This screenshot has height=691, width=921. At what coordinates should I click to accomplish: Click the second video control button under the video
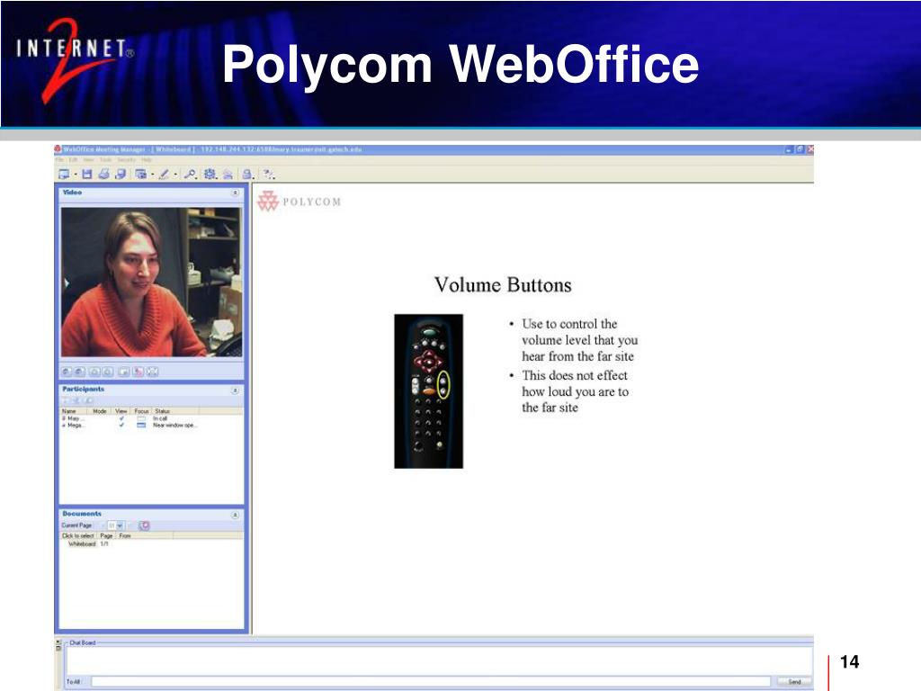pos(80,372)
